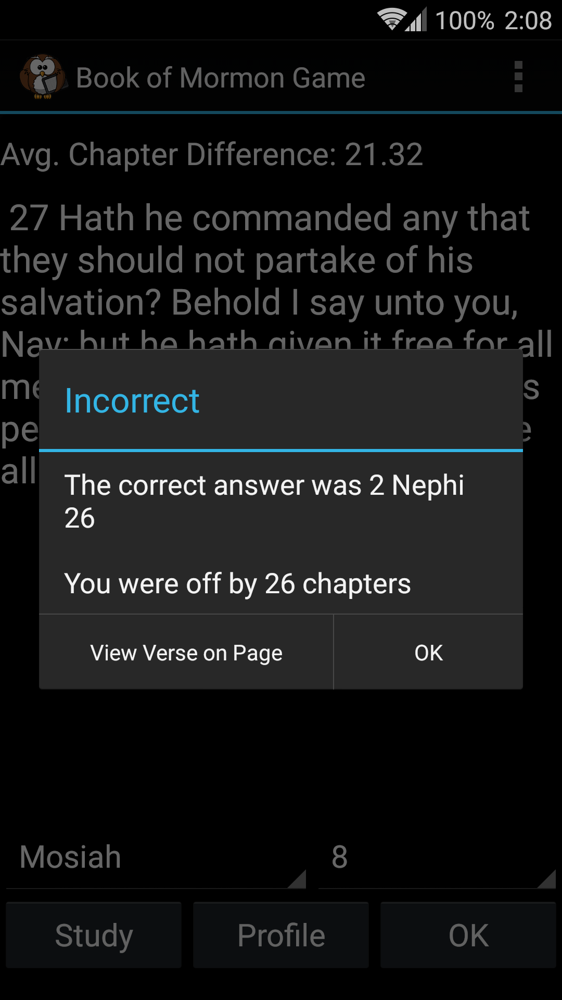Tap the correct answer 2 Nephi message
The width and height of the screenshot is (562, 1000).
coord(264,501)
